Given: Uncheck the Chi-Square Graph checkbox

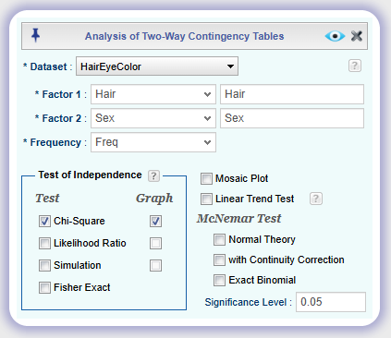Looking at the screenshot, I should click(155, 221).
